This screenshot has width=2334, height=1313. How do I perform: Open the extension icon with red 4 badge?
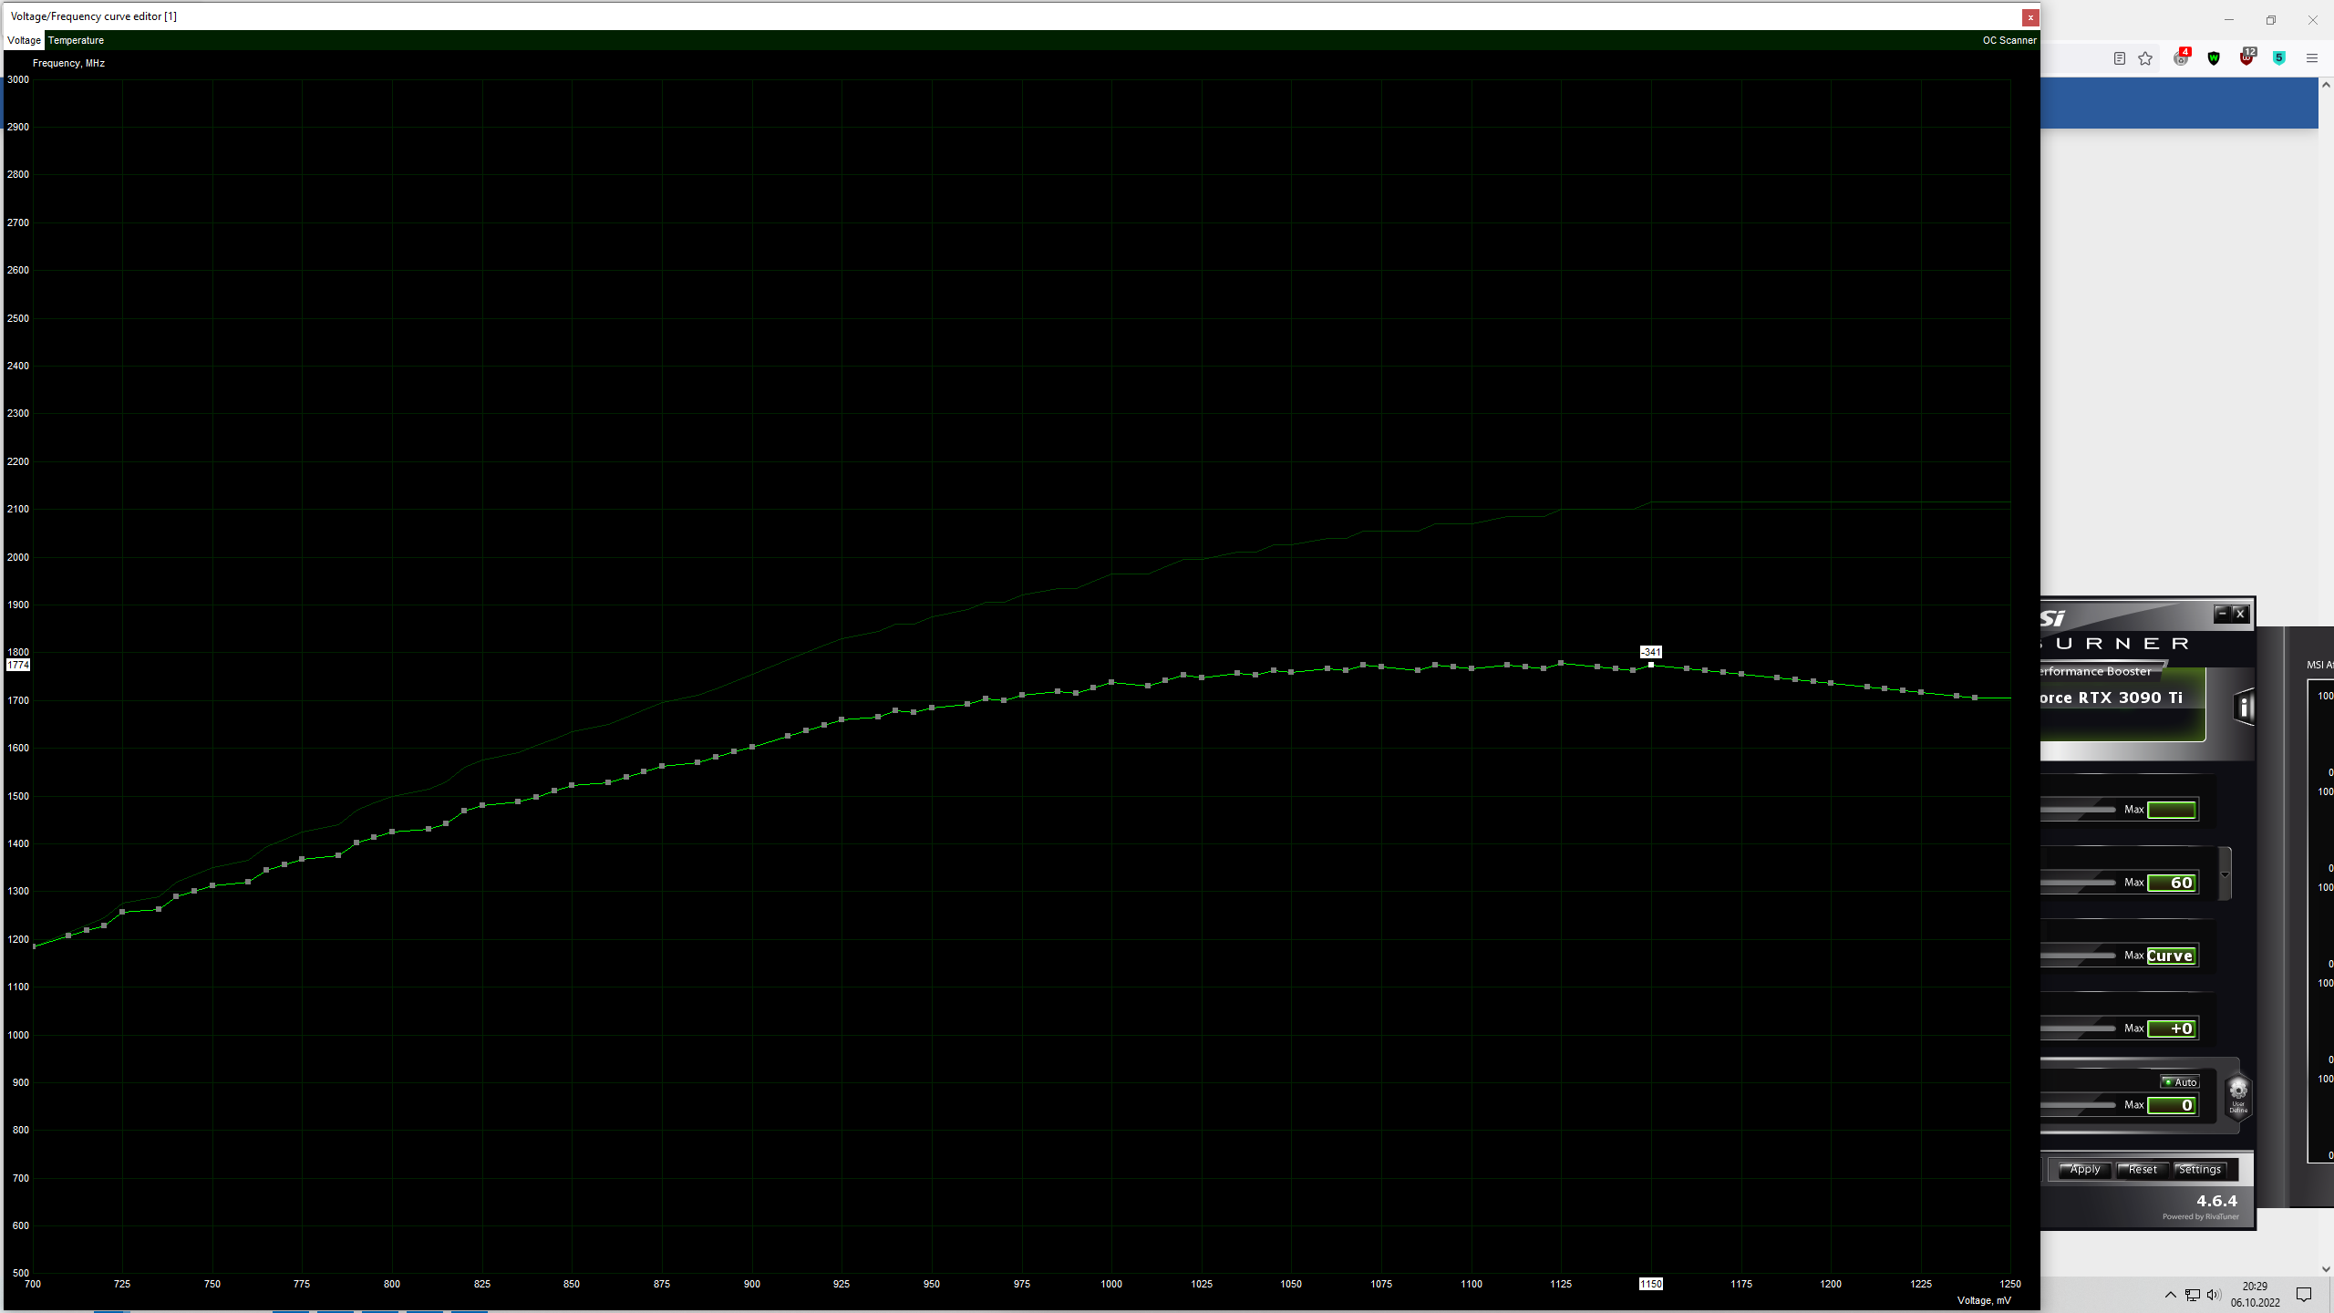[x=2181, y=58]
